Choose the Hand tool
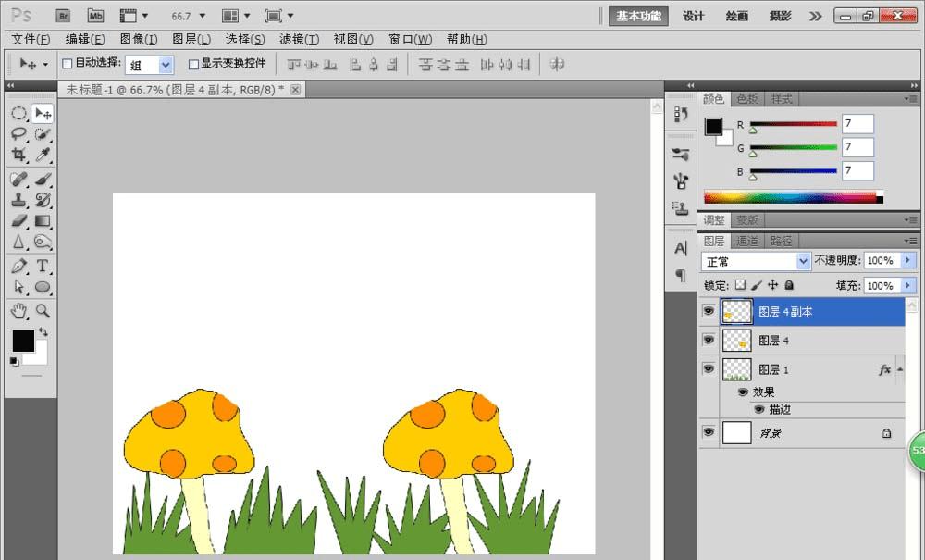The width and height of the screenshot is (925, 560). (x=18, y=311)
